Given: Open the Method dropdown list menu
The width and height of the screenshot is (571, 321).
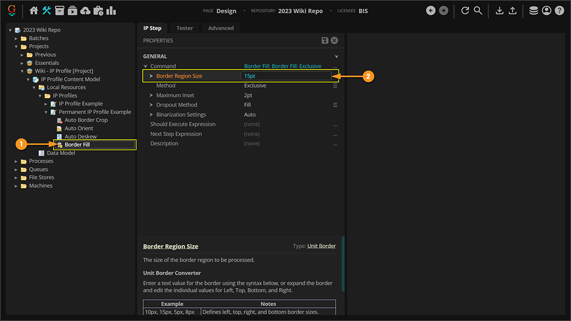Looking at the screenshot, I should click(x=335, y=86).
